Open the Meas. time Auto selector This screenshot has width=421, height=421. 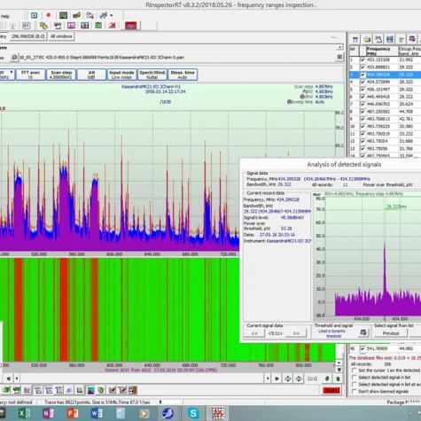183,74
